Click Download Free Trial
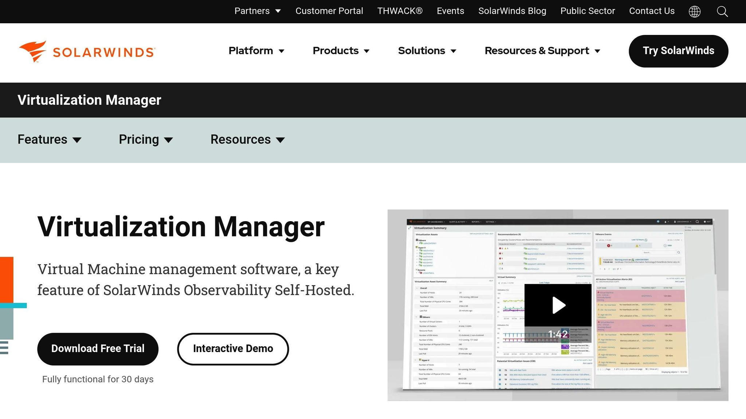 point(98,348)
